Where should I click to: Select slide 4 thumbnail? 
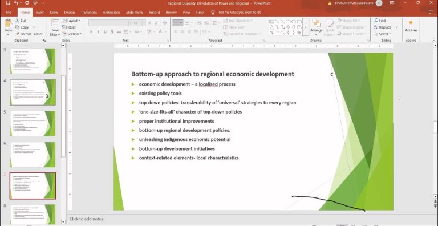point(33,92)
